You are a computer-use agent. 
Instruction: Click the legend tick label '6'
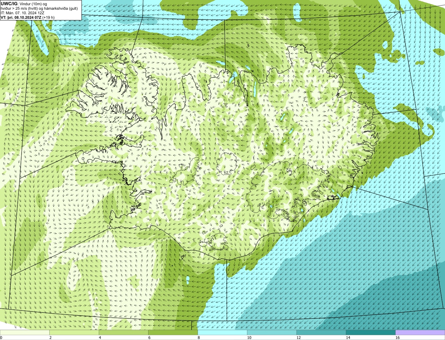(149, 338)
